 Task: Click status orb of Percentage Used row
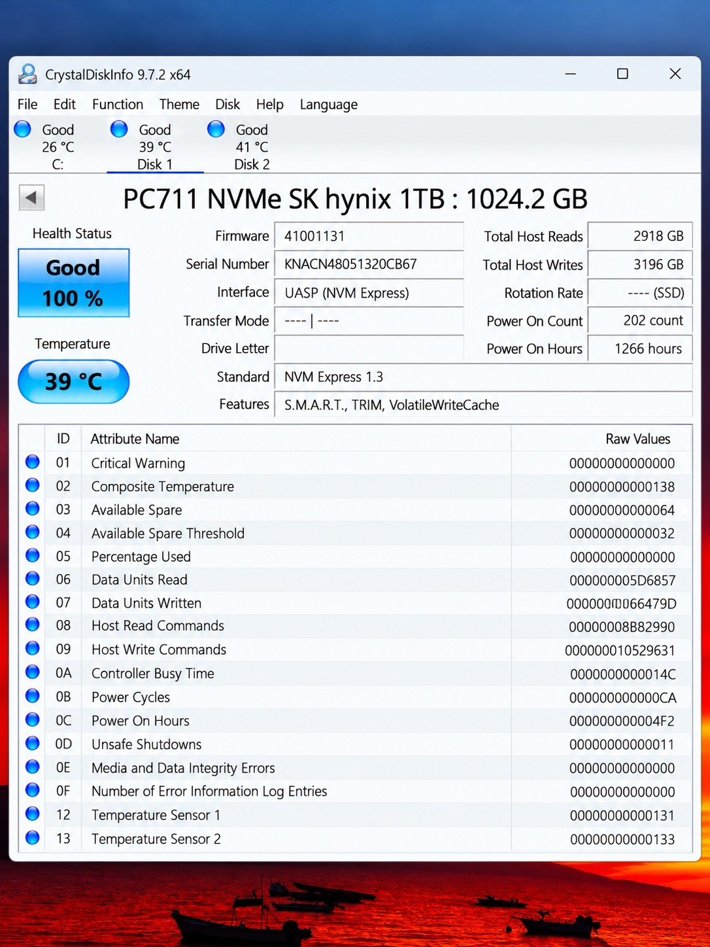(32, 556)
